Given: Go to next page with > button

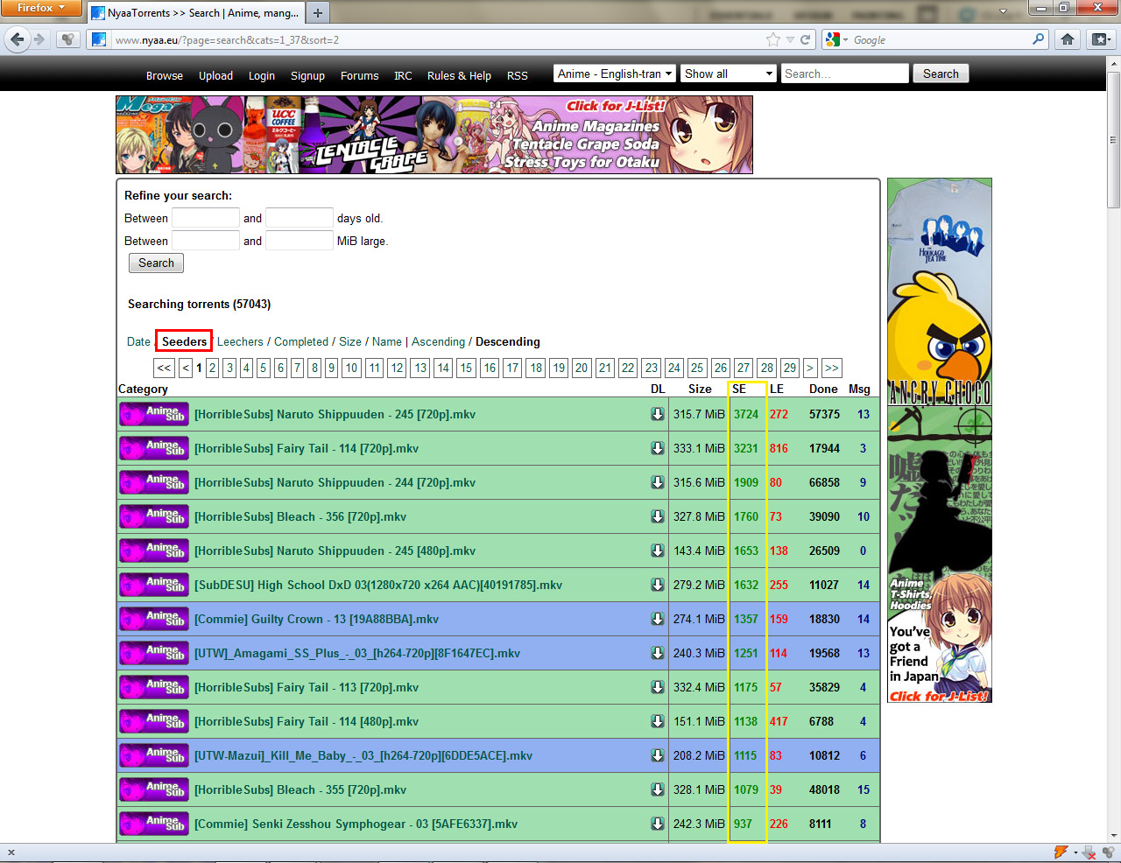Looking at the screenshot, I should click(x=810, y=368).
